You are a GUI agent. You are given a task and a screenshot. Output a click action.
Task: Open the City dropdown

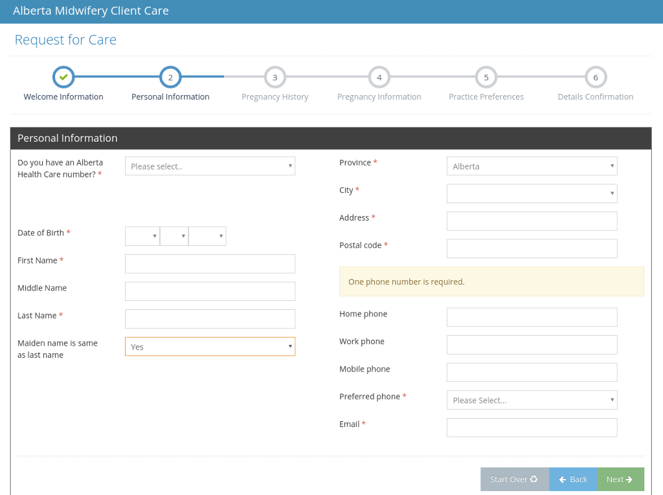pyautogui.click(x=532, y=193)
